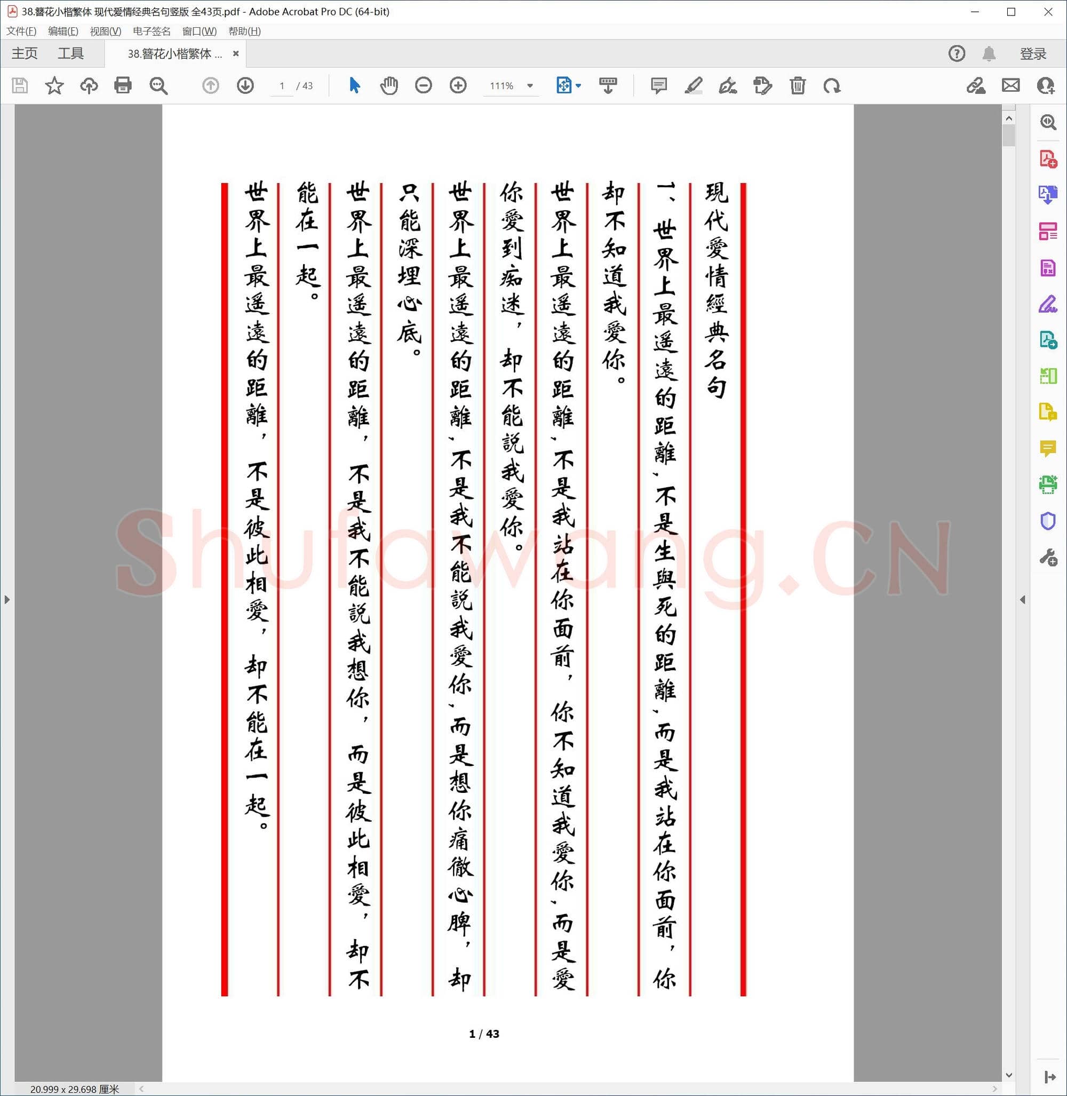Viewport: 1067px width, 1096px height.
Task: Switch to the 主页 tab
Action: (25, 53)
